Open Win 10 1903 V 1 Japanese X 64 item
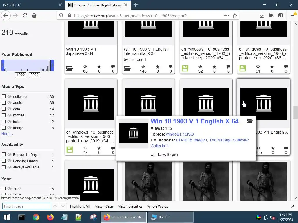The width and height of the screenshot is (298, 223). (81, 51)
